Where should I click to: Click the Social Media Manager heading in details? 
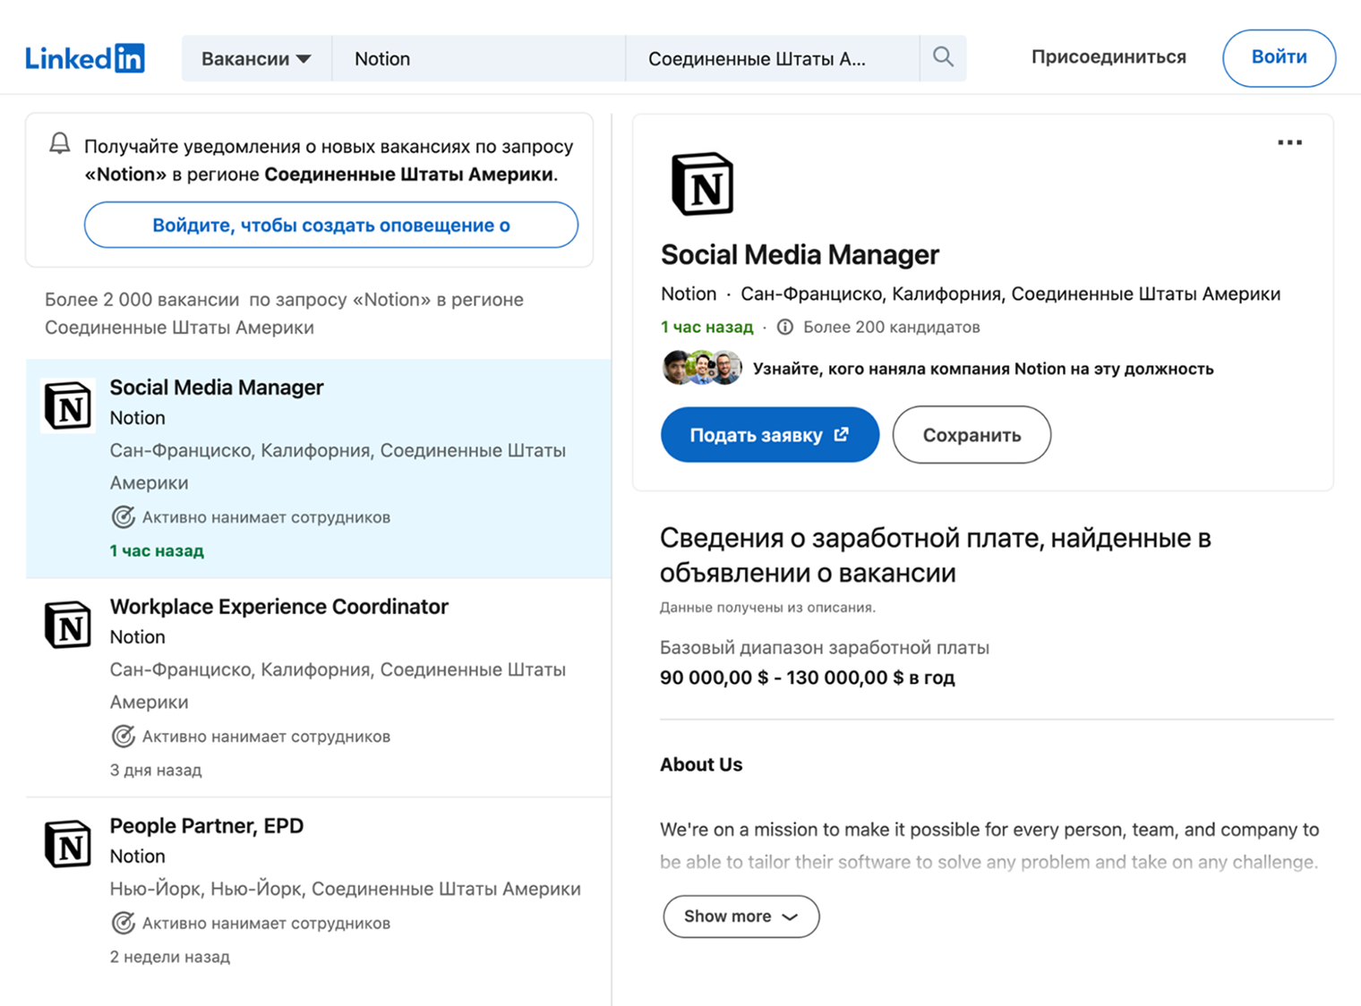point(800,255)
